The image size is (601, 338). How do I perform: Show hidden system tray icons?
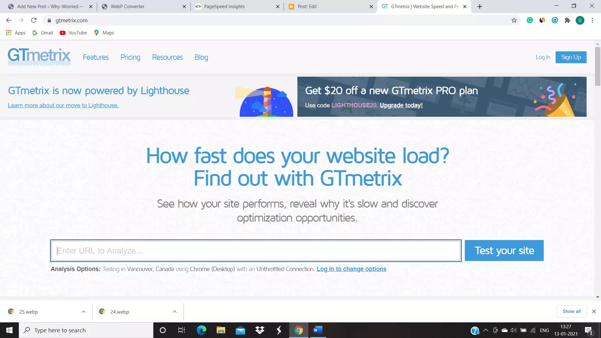coord(486,330)
